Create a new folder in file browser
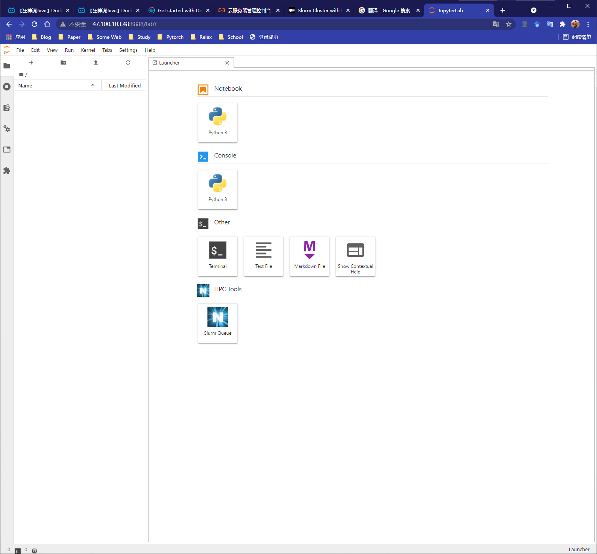 click(63, 63)
